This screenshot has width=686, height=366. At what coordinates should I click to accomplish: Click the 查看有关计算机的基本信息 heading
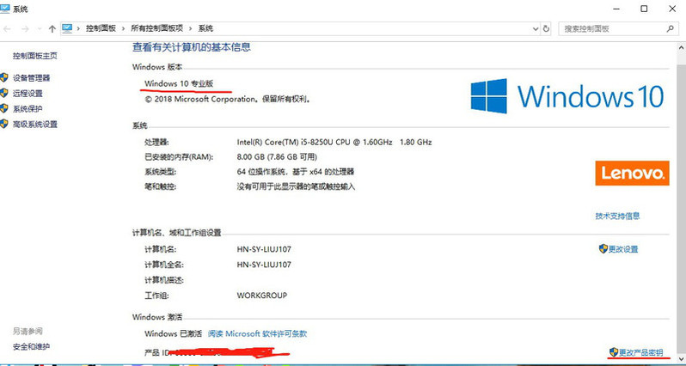[192, 46]
